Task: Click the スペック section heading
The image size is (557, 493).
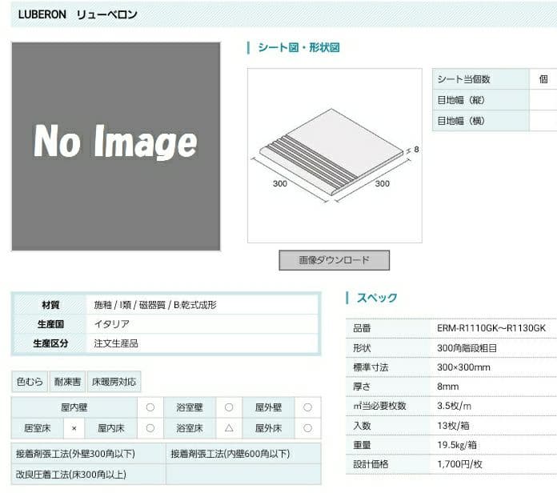Action: [x=376, y=298]
